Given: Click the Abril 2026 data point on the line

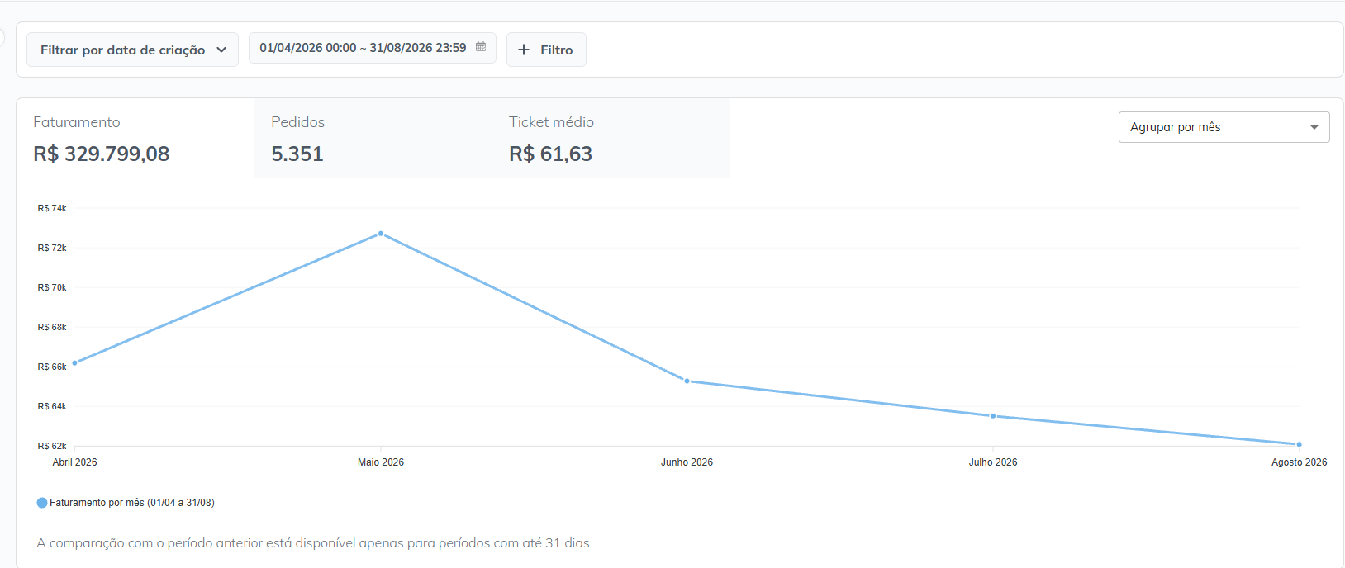Looking at the screenshot, I should pyautogui.click(x=74, y=363).
